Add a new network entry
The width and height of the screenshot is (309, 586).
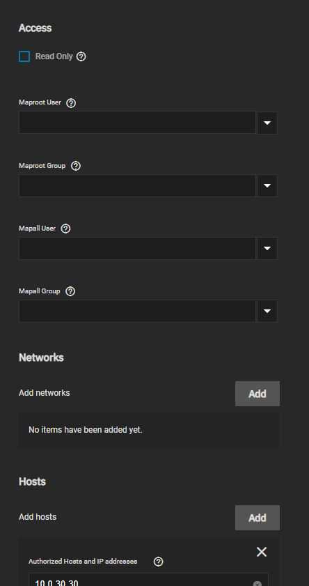click(x=257, y=394)
